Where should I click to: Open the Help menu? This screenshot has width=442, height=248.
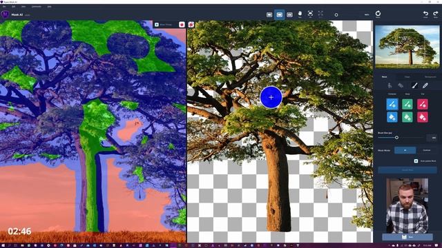click(49, 6)
